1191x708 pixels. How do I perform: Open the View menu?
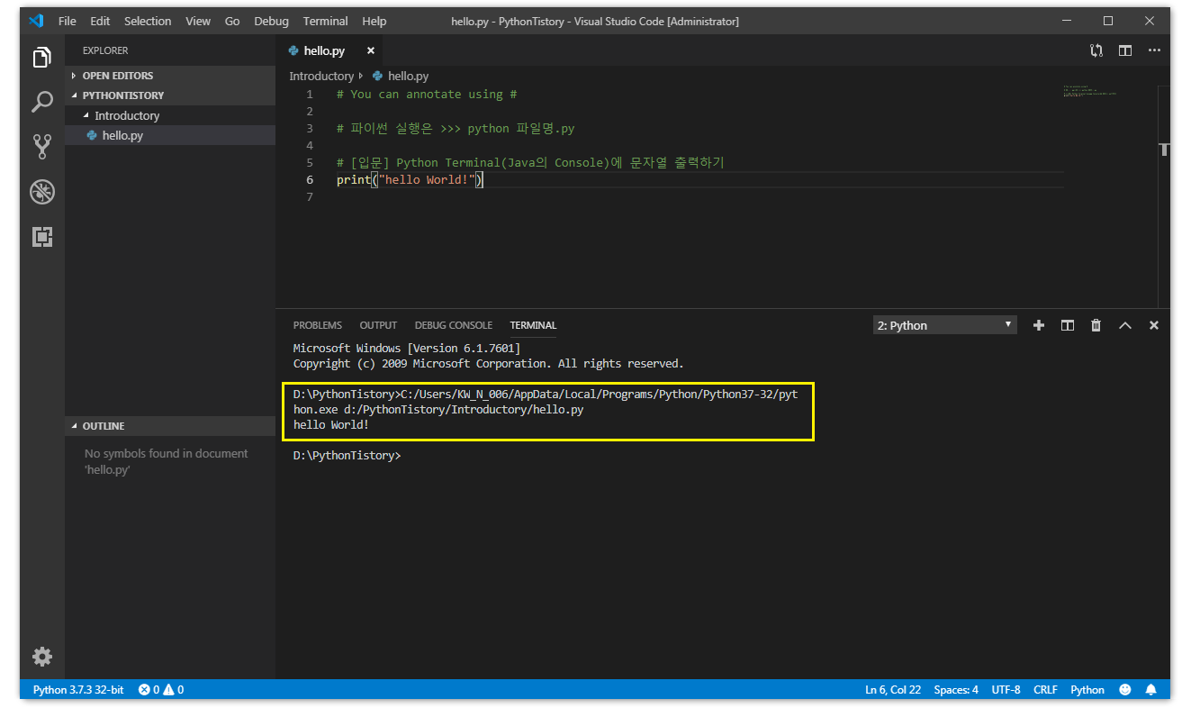coord(198,21)
